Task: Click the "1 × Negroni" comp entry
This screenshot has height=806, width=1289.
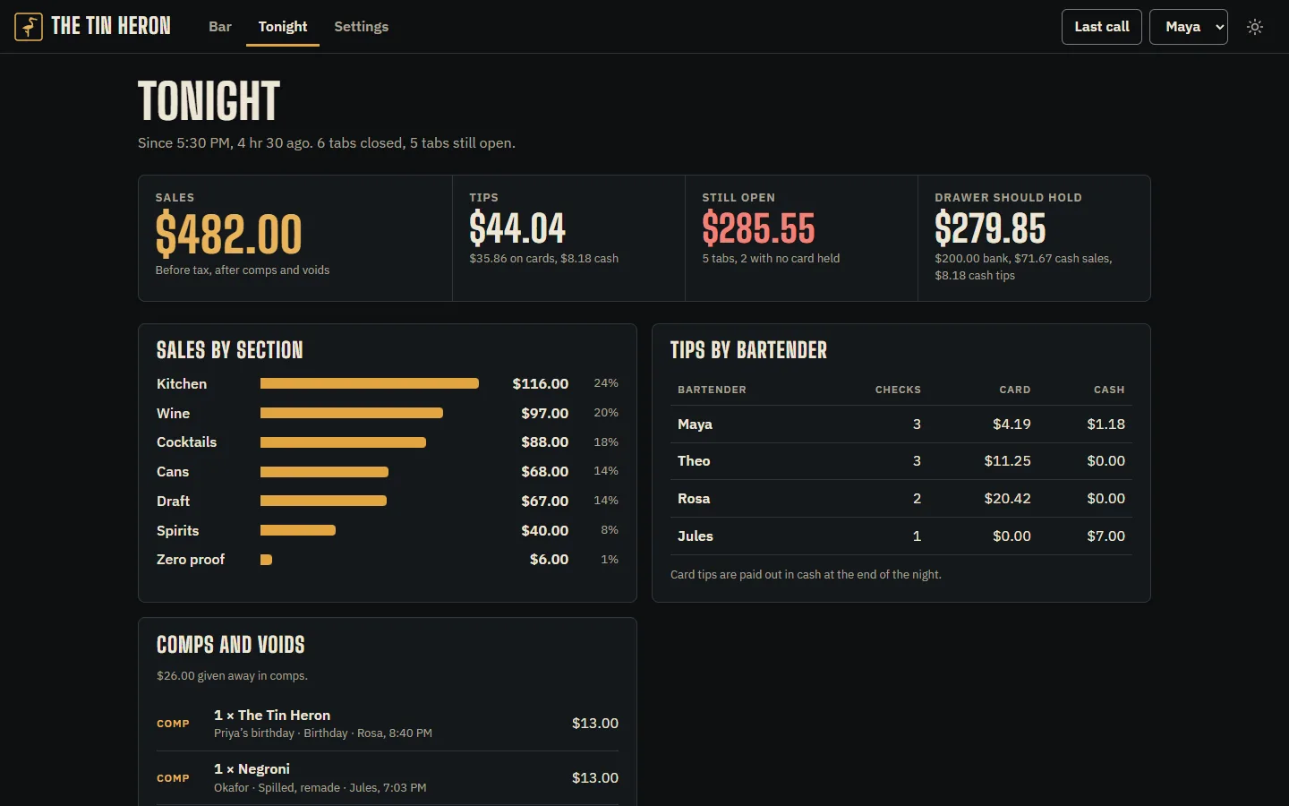Action: pyautogui.click(x=388, y=778)
